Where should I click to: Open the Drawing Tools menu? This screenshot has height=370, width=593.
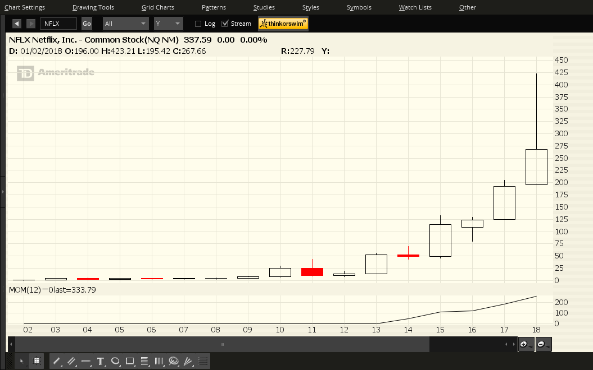pos(93,7)
